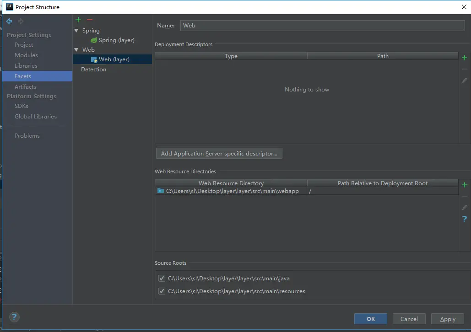471x332 pixels.
Task: Open the Problems page
Action: pos(27,136)
